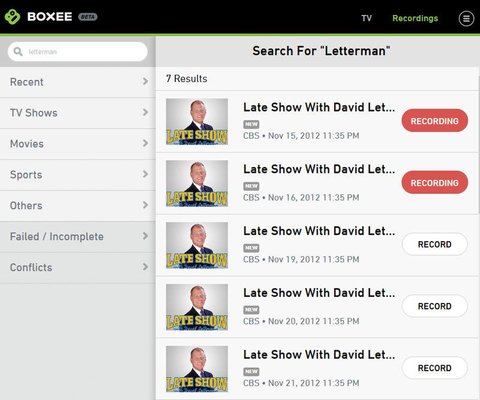Screen dimensions: 480x400
Task: Open the Nov 21 Late Show thumbnail
Action: [197, 369]
